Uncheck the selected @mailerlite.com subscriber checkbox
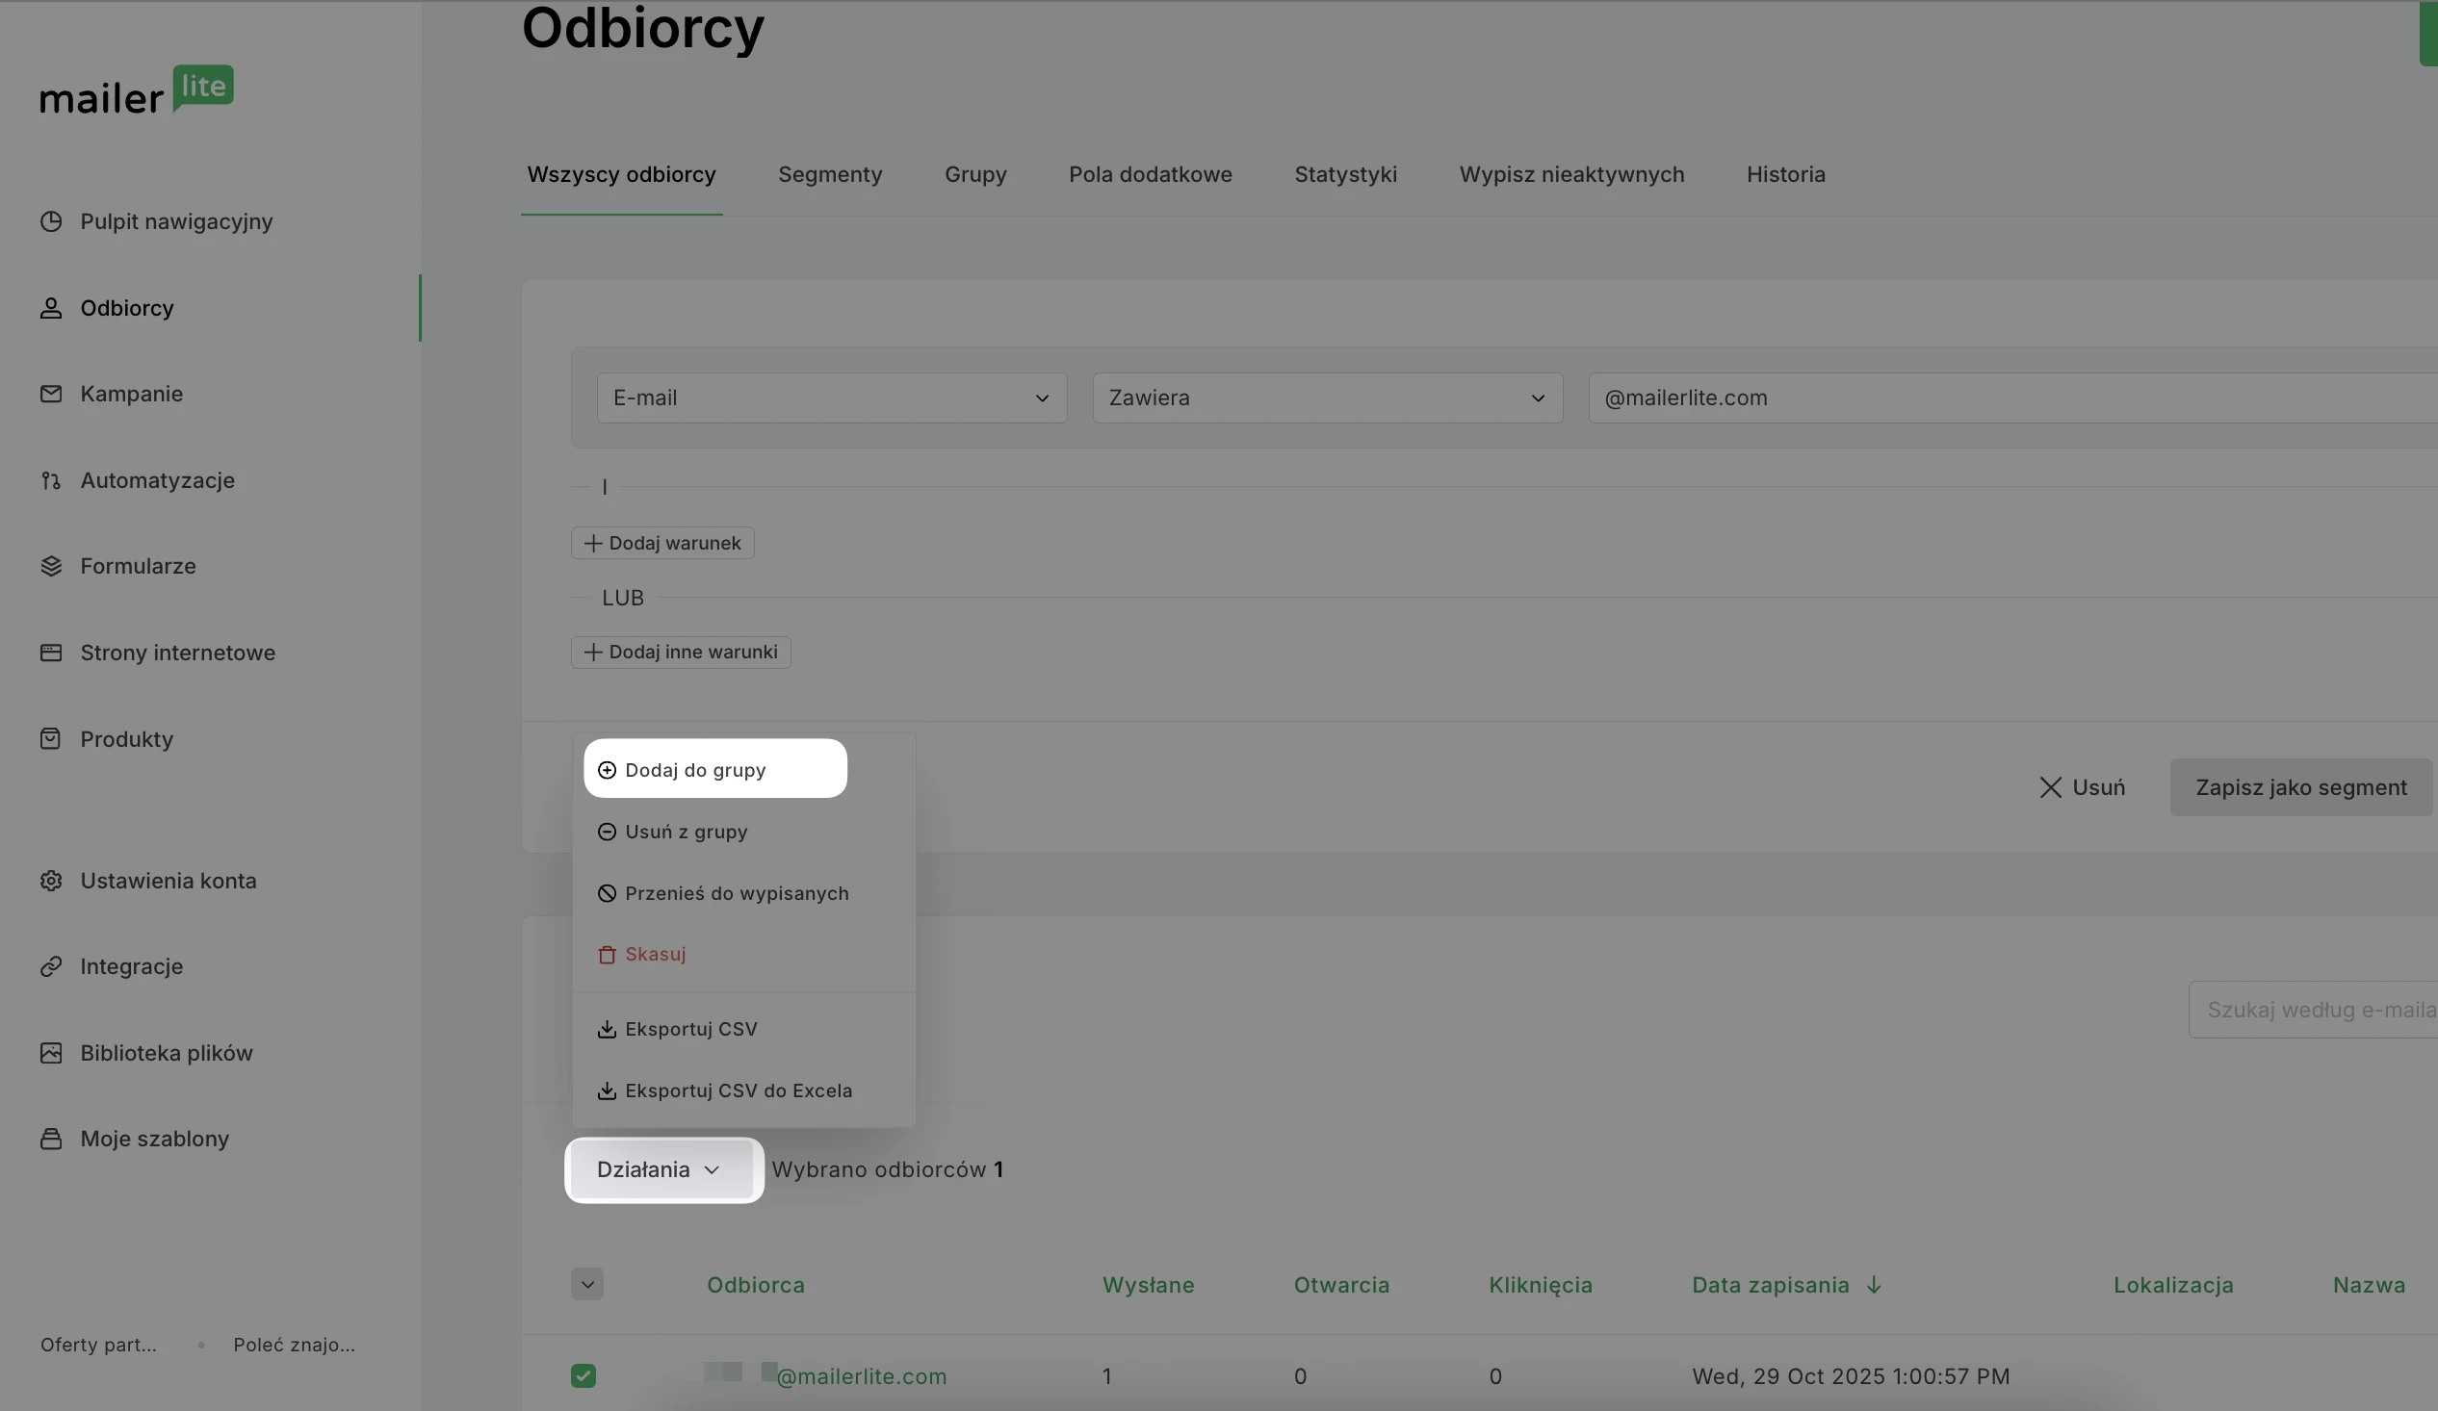 click(x=584, y=1375)
